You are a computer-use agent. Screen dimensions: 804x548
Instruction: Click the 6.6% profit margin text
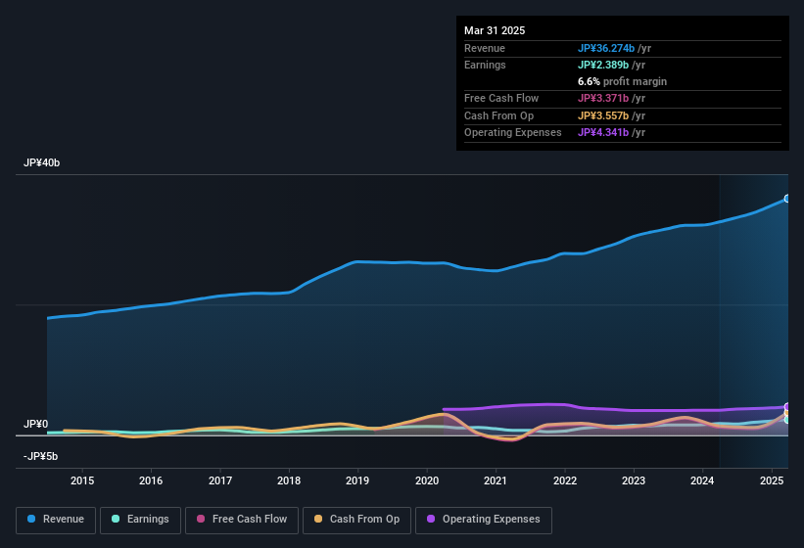point(622,81)
